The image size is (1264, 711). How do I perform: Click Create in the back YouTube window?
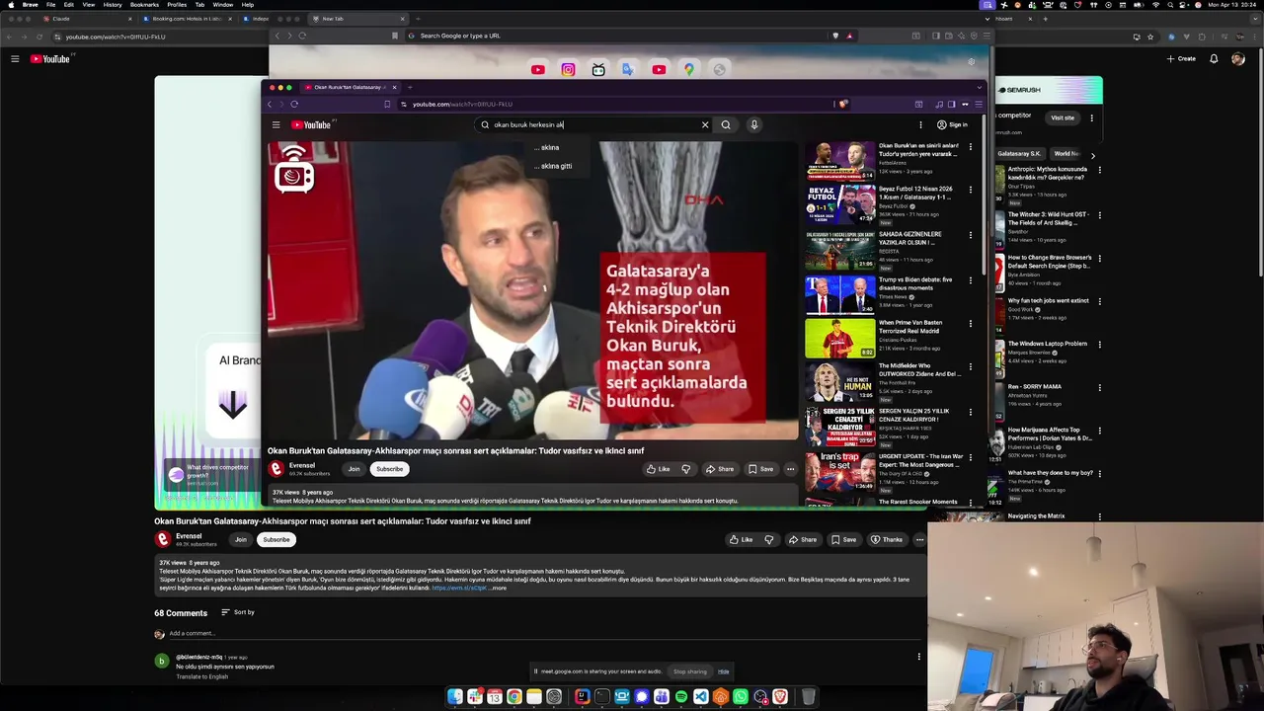click(1181, 59)
